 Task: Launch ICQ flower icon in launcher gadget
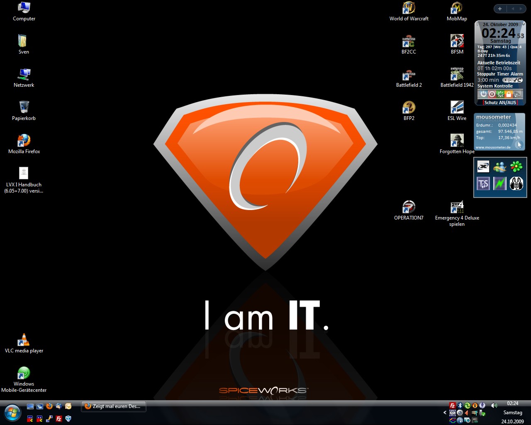pyautogui.click(x=516, y=167)
